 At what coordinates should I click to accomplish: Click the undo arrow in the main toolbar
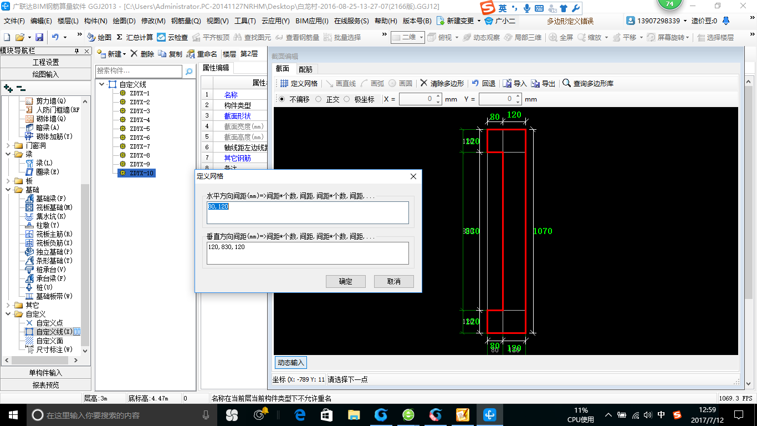click(55, 37)
